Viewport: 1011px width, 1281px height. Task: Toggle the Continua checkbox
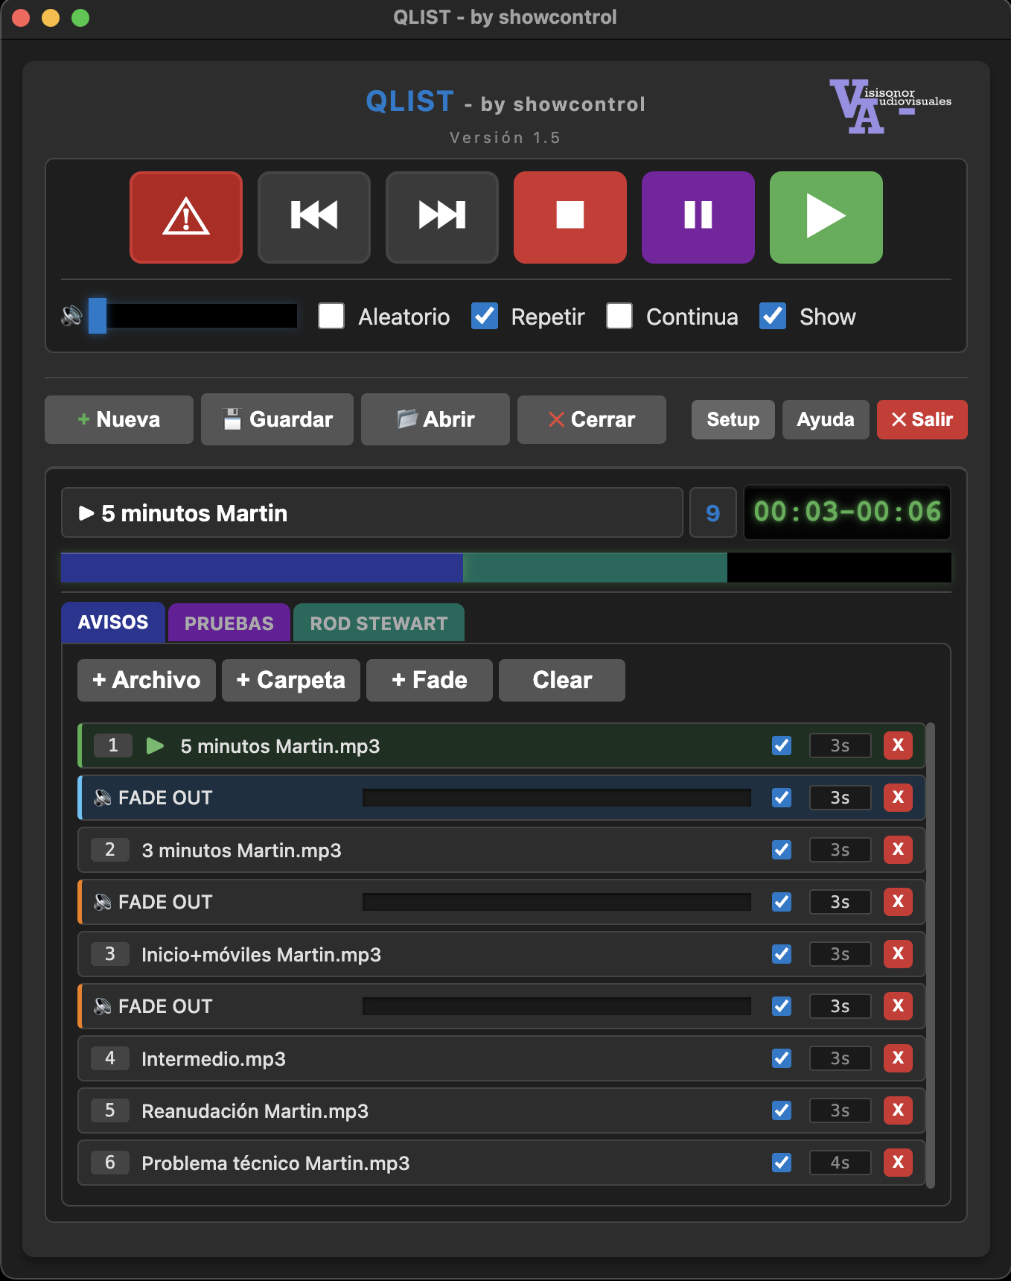(619, 316)
